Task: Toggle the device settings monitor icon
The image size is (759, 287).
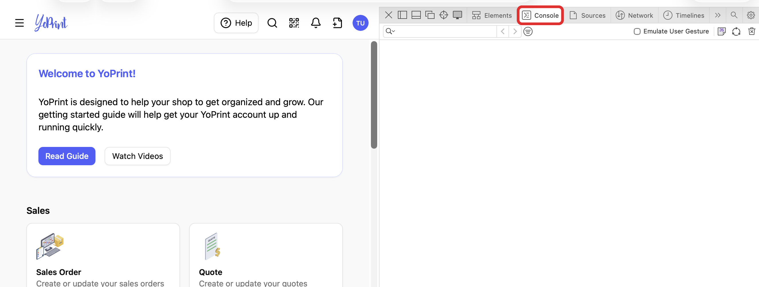Action: pyautogui.click(x=457, y=15)
